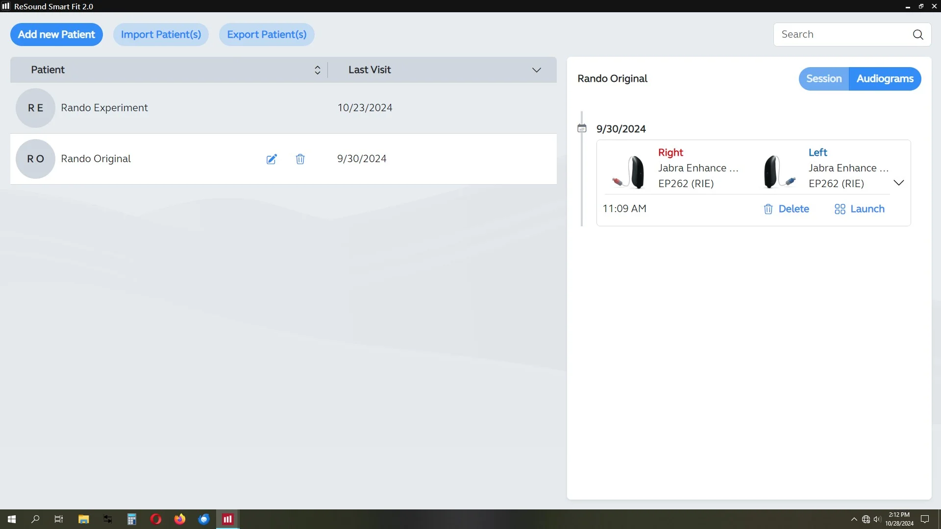Click Add new Patient button

56,35
